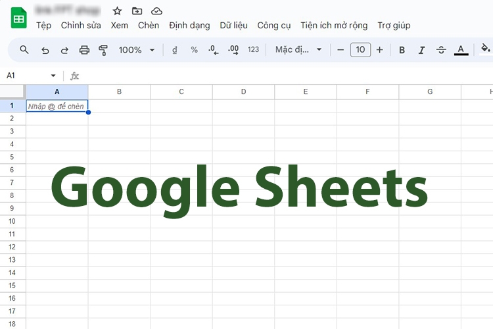Click the blurred spreadsheet title
The height and width of the screenshot is (329, 493).
pos(68,11)
